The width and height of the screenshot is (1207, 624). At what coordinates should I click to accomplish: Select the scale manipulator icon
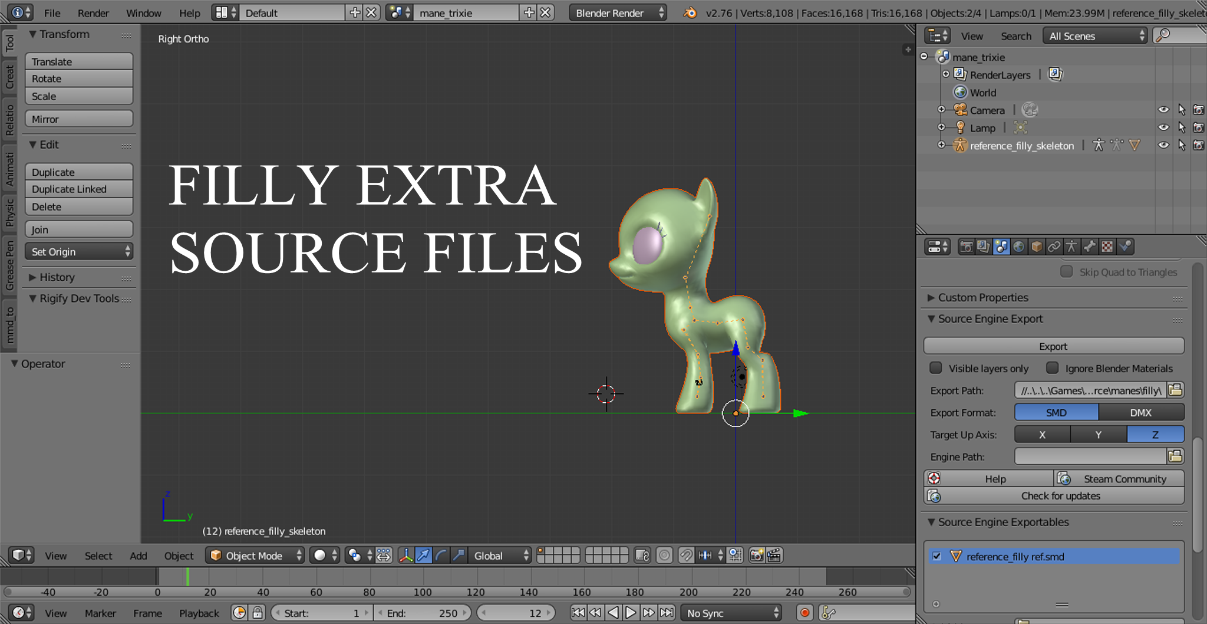tap(459, 555)
